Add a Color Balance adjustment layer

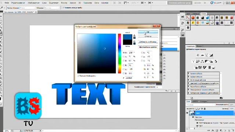202,61
